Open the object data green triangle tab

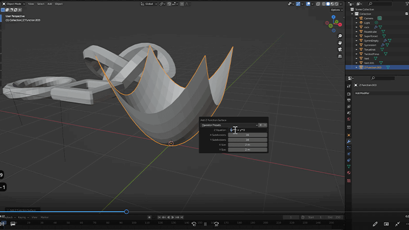349,166
